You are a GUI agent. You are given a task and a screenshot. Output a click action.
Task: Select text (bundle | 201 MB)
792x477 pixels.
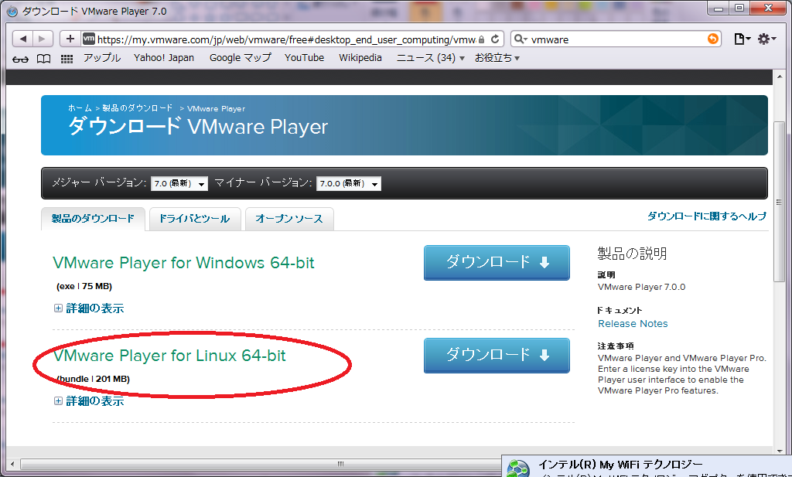tap(94, 379)
